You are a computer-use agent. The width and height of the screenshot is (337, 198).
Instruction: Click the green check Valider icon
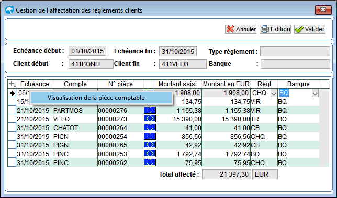[299, 29]
